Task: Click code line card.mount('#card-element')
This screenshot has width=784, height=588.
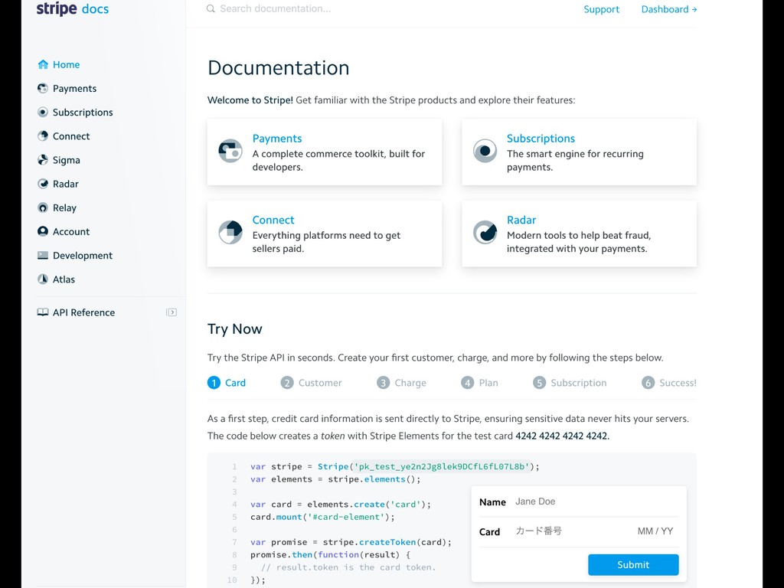Action: 322,517
